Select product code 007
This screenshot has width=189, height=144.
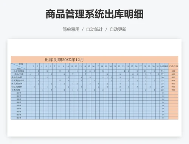pos(173,90)
